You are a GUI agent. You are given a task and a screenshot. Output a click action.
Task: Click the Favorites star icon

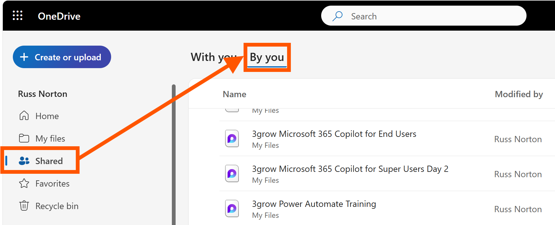click(x=24, y=183)
